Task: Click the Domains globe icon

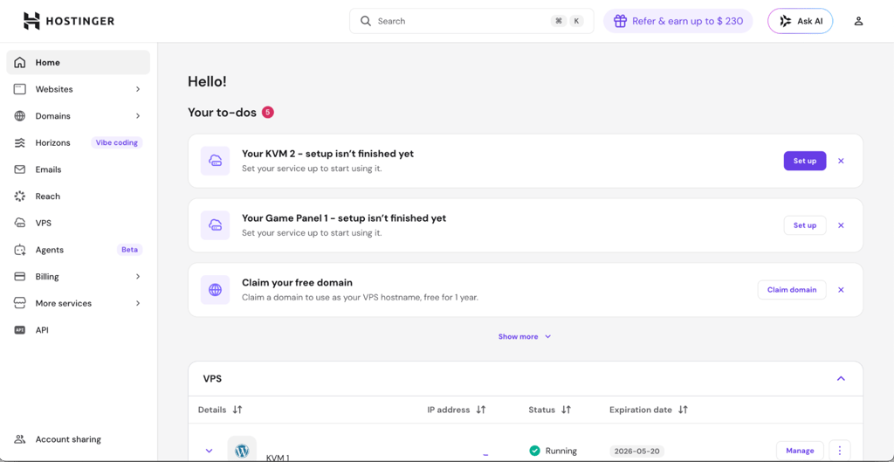Action: [20, 116]
